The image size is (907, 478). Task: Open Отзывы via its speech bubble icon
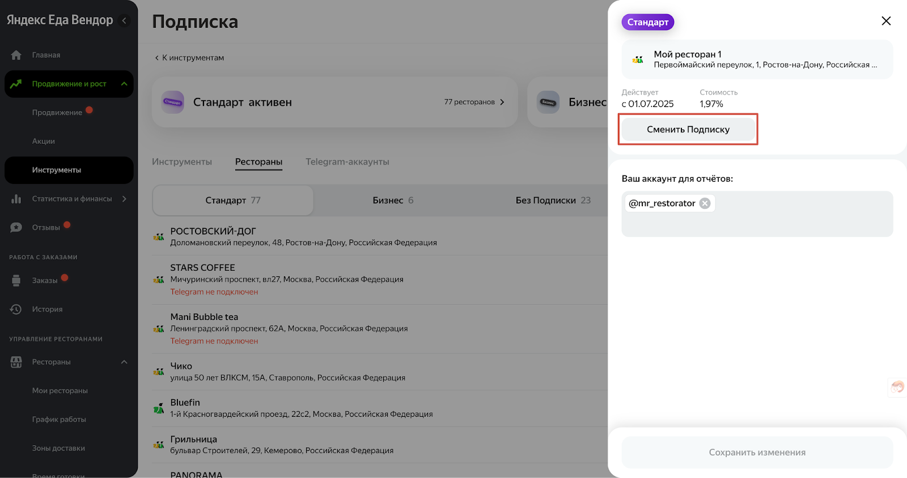click(16, 228)
